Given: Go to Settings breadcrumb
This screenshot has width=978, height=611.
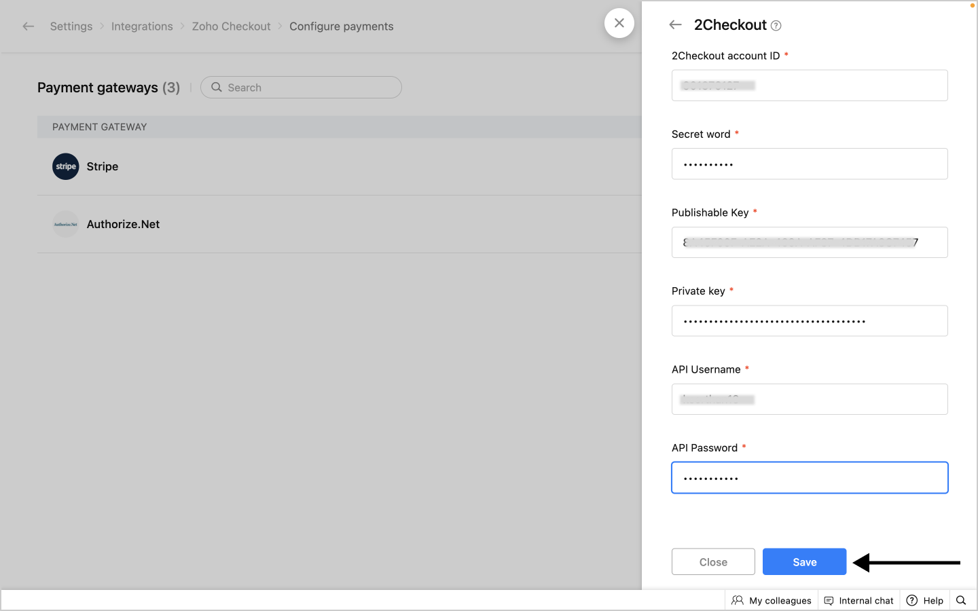Looking at the screenshot, I should pos(71,26).
